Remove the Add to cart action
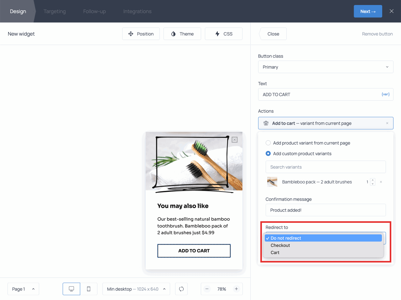 387,123
